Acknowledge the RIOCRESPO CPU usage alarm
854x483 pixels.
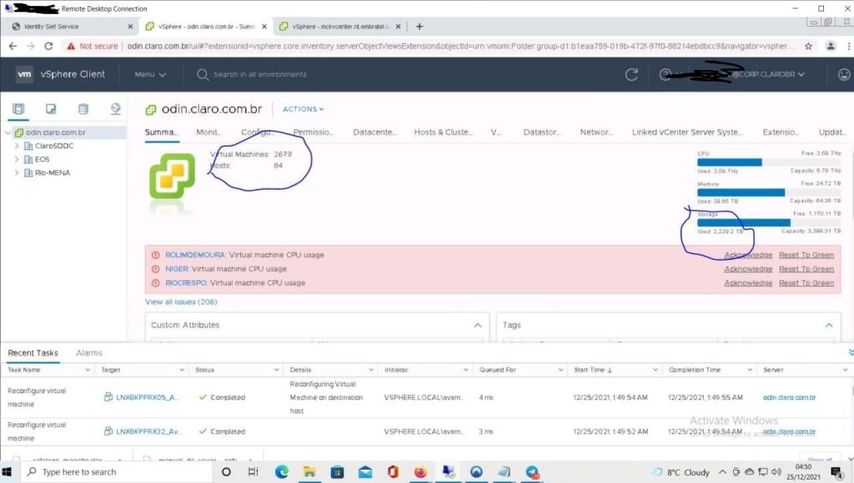tap(748, 283)
